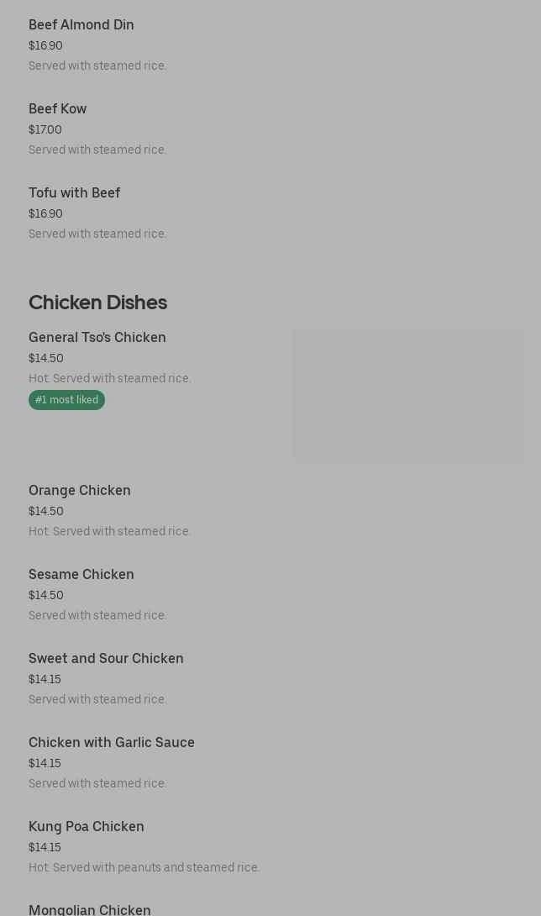The width and height of the screenshot is (541, 916).
Task: Click the $14.50 price under Sesame Chicken
Action: click(x=46, y=596)
